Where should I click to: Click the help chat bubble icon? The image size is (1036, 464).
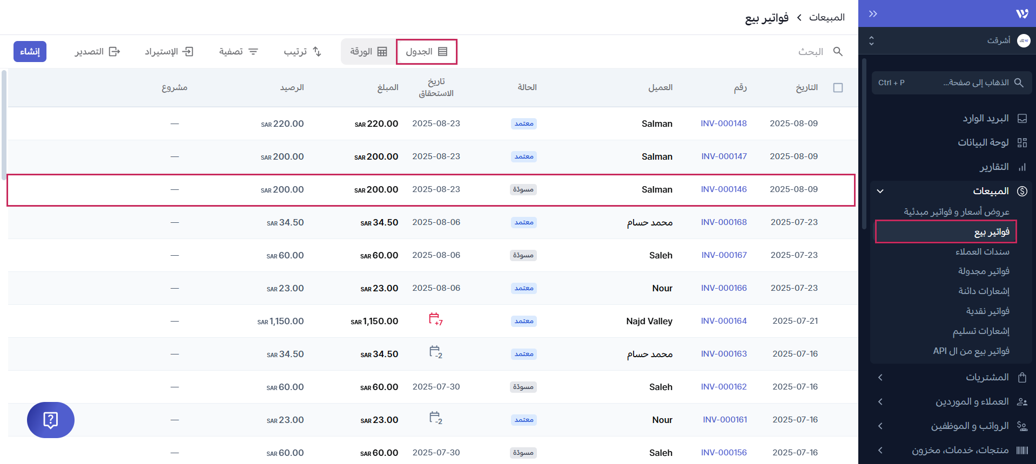(50, 420)
